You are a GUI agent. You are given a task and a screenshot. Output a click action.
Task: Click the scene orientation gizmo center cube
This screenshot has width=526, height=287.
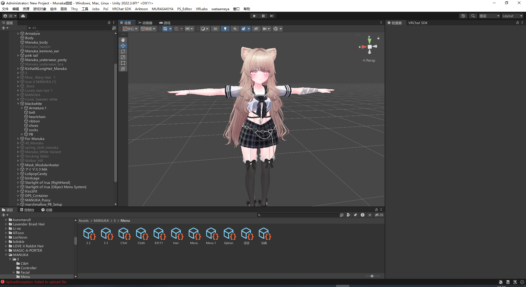(370, 47)
